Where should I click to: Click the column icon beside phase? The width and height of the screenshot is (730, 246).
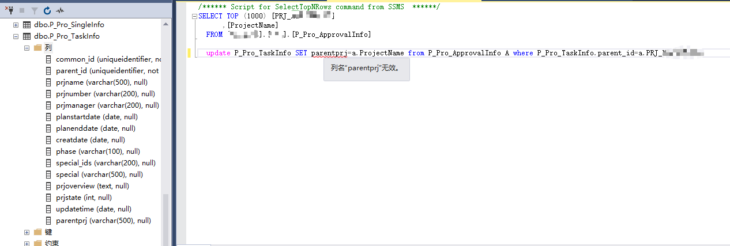tap(49, 152)
